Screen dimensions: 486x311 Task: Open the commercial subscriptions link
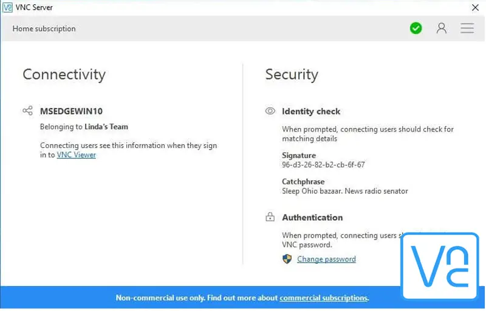point(323,298)
